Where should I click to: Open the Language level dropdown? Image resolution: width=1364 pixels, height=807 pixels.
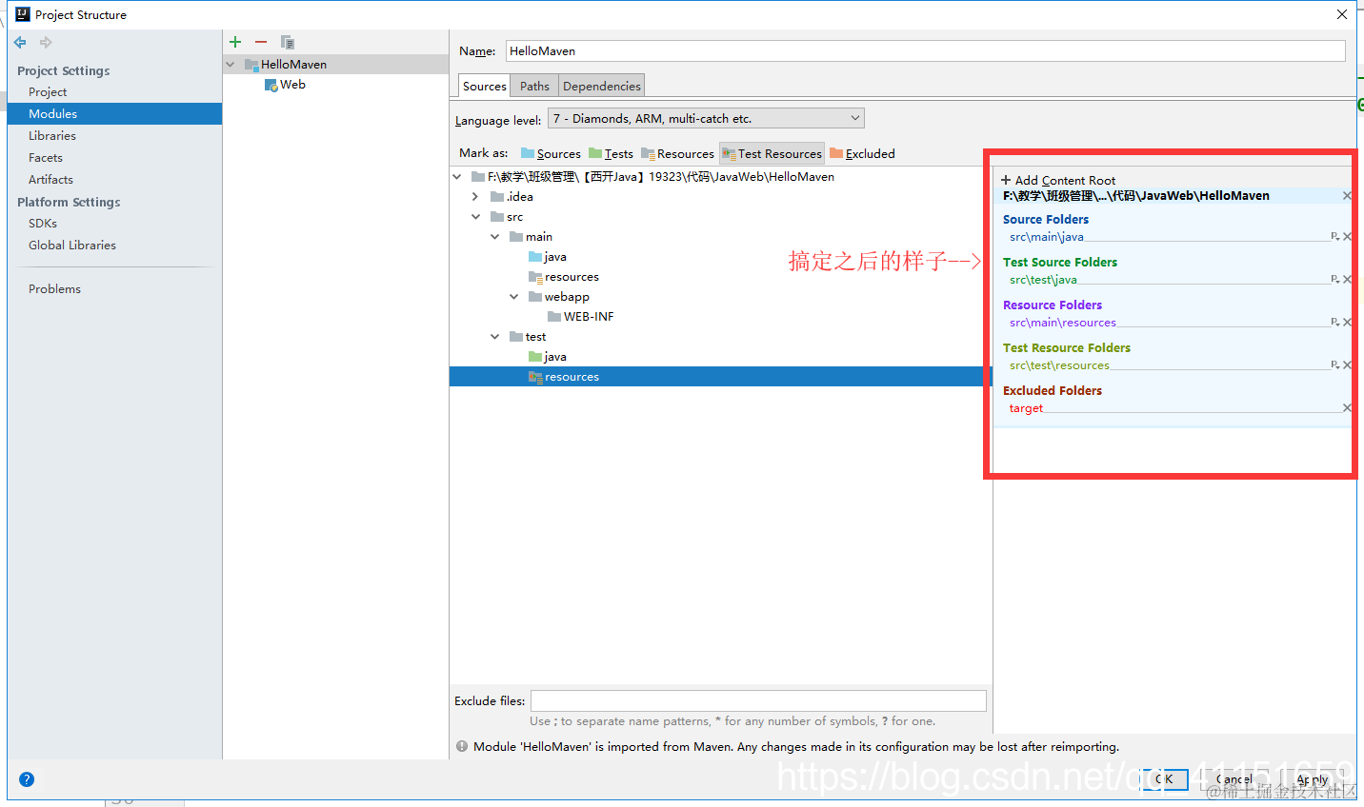(x=706, y=119)
